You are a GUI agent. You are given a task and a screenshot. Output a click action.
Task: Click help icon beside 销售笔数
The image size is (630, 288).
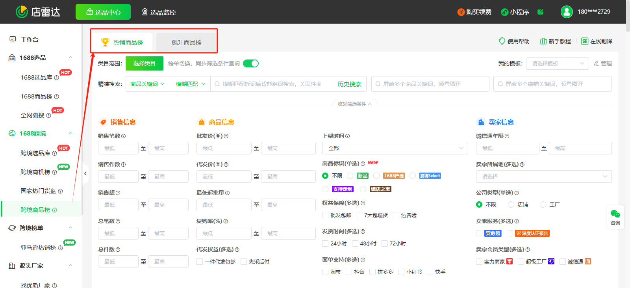pyautogui.click(x=123, y=136)
